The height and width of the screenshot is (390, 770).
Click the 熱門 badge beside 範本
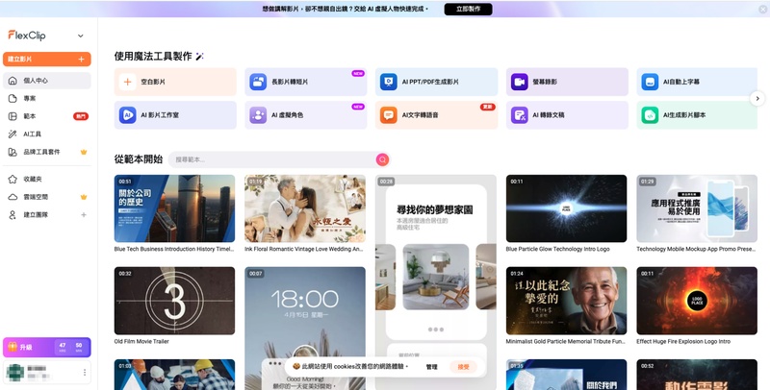(x=81, y=116)
